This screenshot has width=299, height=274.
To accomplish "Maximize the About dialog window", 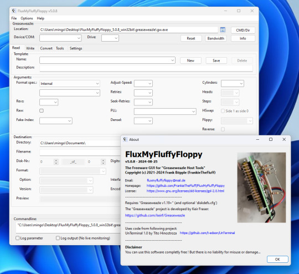I will click(271, 139).
